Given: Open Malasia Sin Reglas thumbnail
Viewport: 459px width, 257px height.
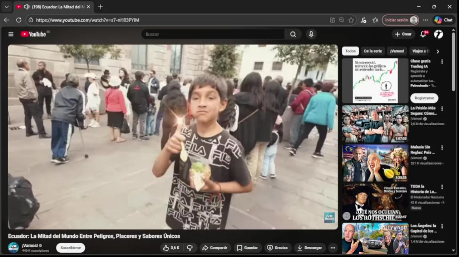Looking at the screenshot, I should click(x=375, y=163).
